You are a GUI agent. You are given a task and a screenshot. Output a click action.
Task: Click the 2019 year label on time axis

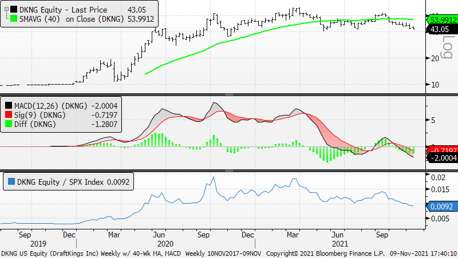[38, 244]
